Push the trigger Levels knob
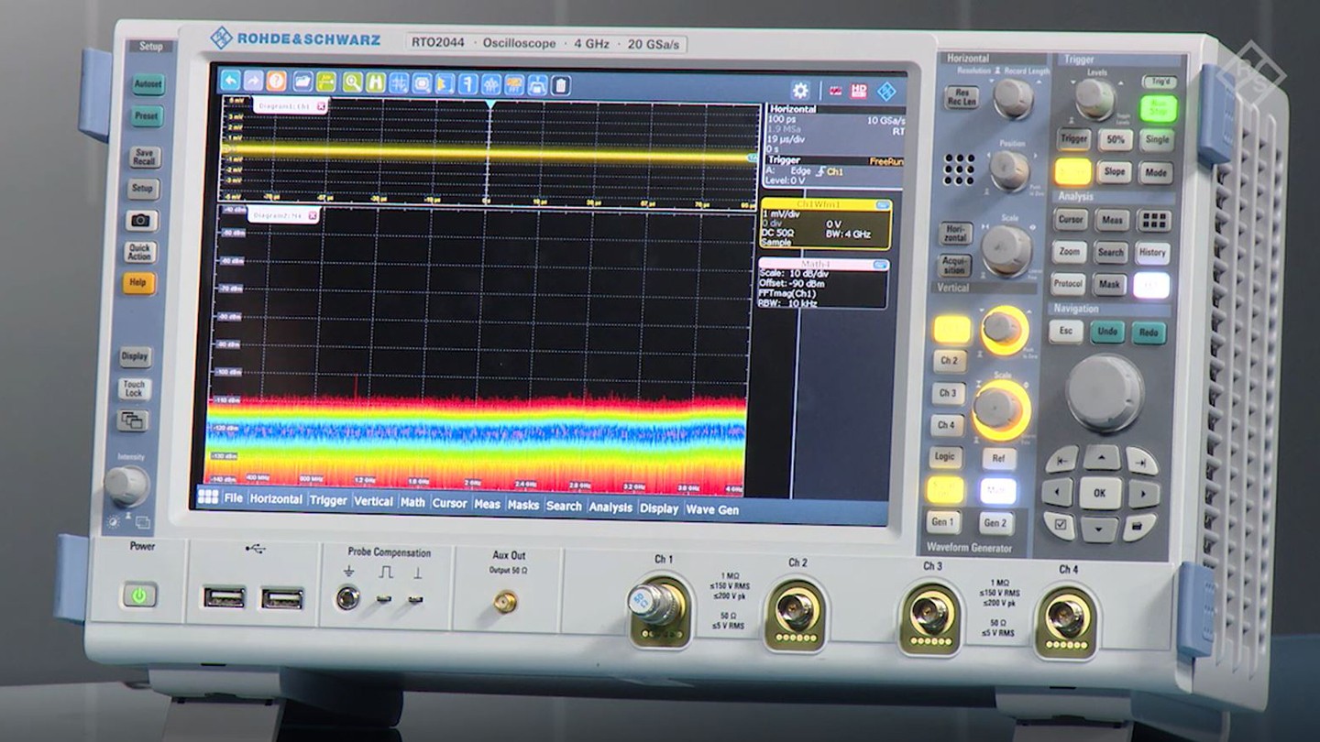This screenshot has width=1320, height=742. point(1095,99)
